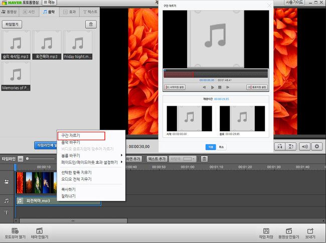326x243 pixels.
Task: Stop playback in trim dialog
Action: pos(220,88)
